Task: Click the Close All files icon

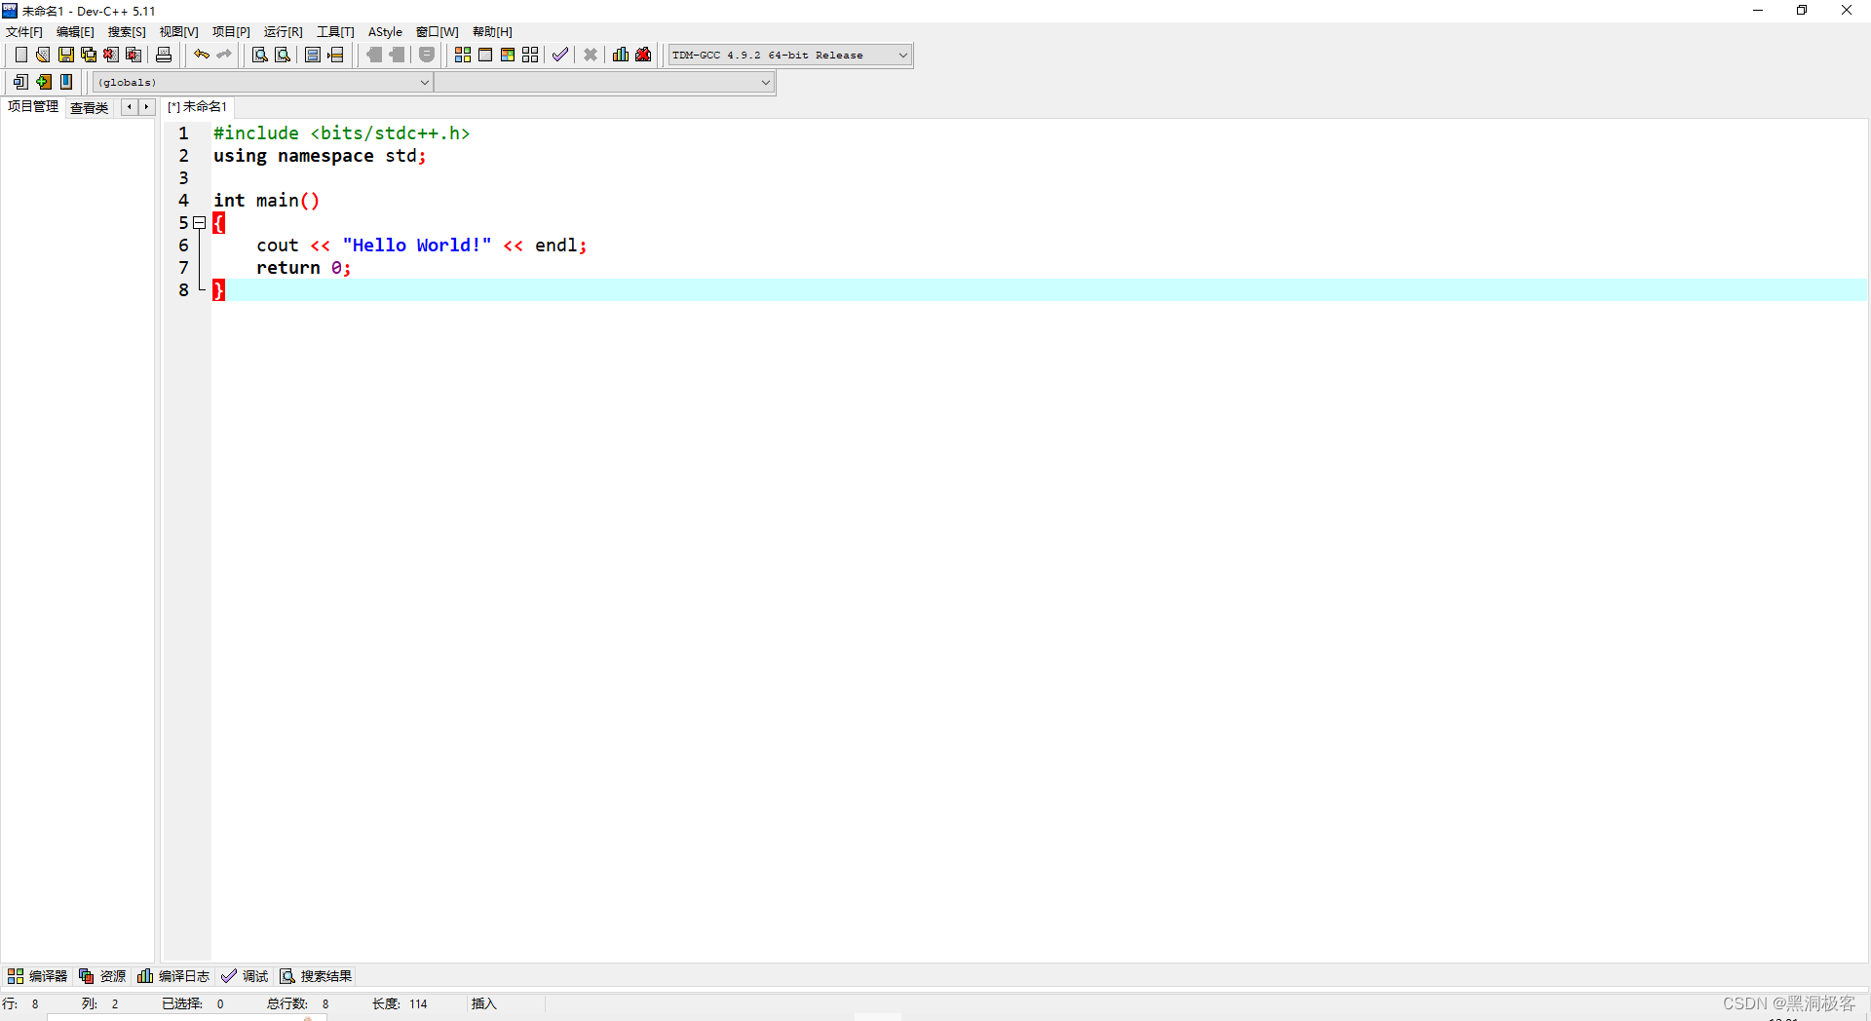Action: [x=134, y=55]
